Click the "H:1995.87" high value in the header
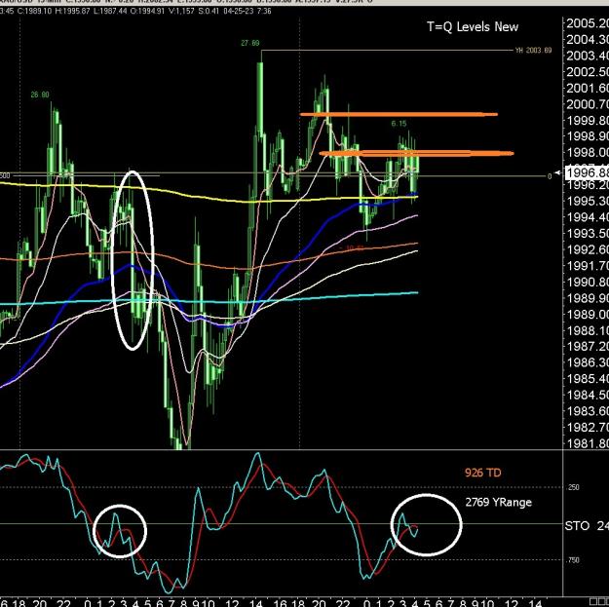Image resolution: width=609 pixels, height=607 pixels. coord(73,11)
